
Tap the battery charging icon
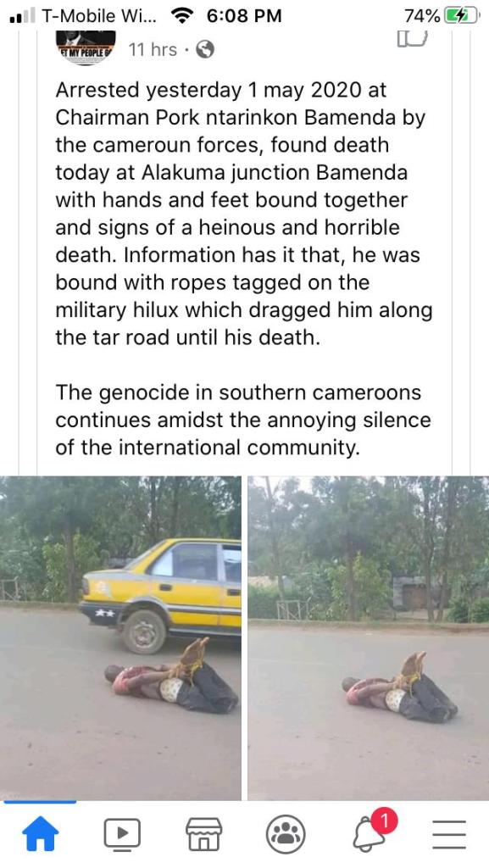click(463, 16)
